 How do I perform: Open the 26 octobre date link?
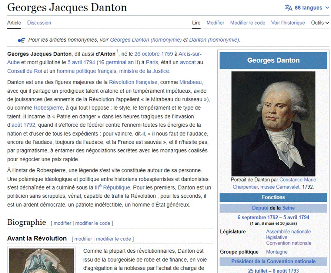(147, 54)
